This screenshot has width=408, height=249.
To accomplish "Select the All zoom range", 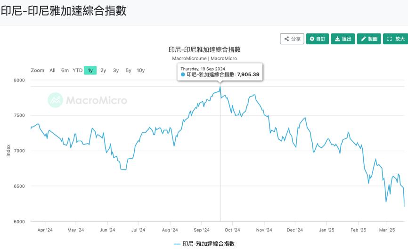I will coord(52,71).
